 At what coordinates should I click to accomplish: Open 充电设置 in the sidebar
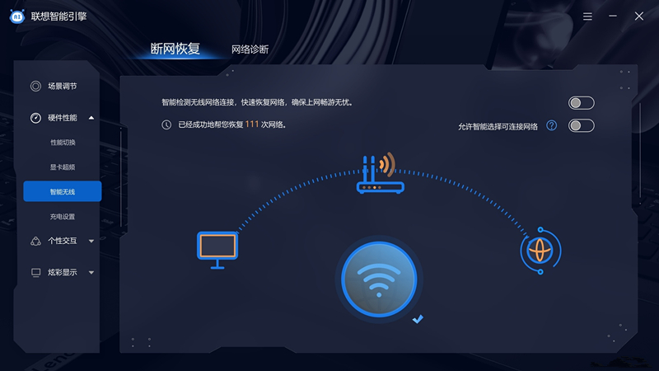click(x=63, y=217)
